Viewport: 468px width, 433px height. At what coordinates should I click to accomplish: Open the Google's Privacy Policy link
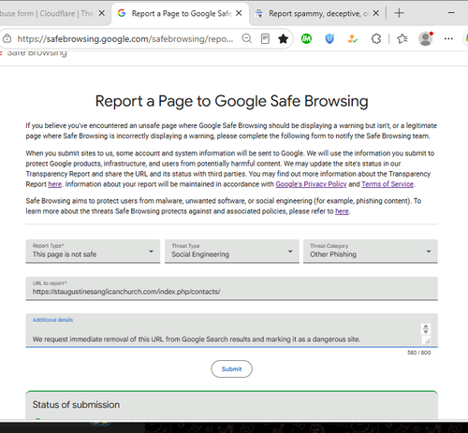point(311,184)
